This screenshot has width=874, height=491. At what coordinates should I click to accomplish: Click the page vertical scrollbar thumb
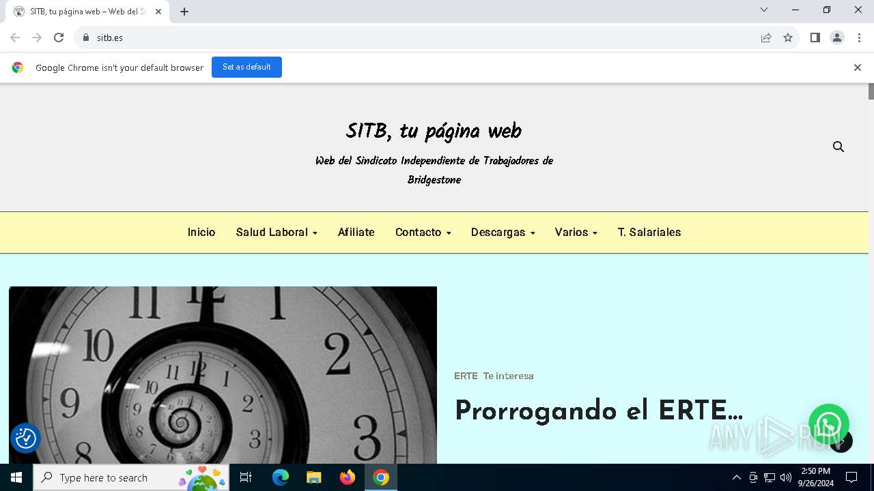pos(871,91)
